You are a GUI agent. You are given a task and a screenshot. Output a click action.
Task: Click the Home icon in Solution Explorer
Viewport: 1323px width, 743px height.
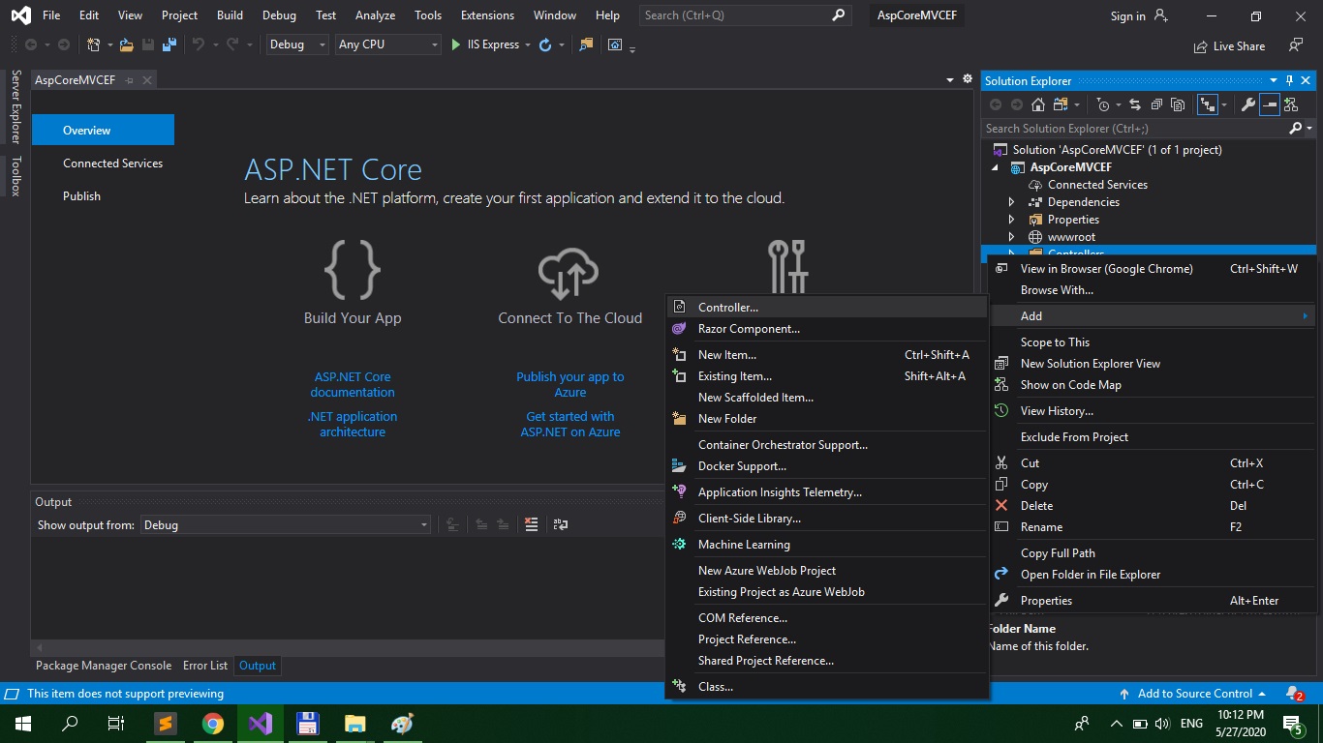1038,104
